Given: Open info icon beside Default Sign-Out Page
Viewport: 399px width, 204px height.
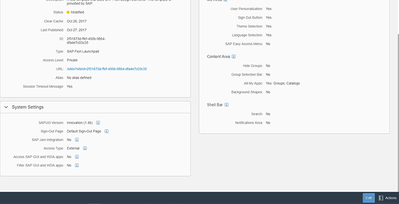Looking at the screenshot, I should [x=106, y=132].
